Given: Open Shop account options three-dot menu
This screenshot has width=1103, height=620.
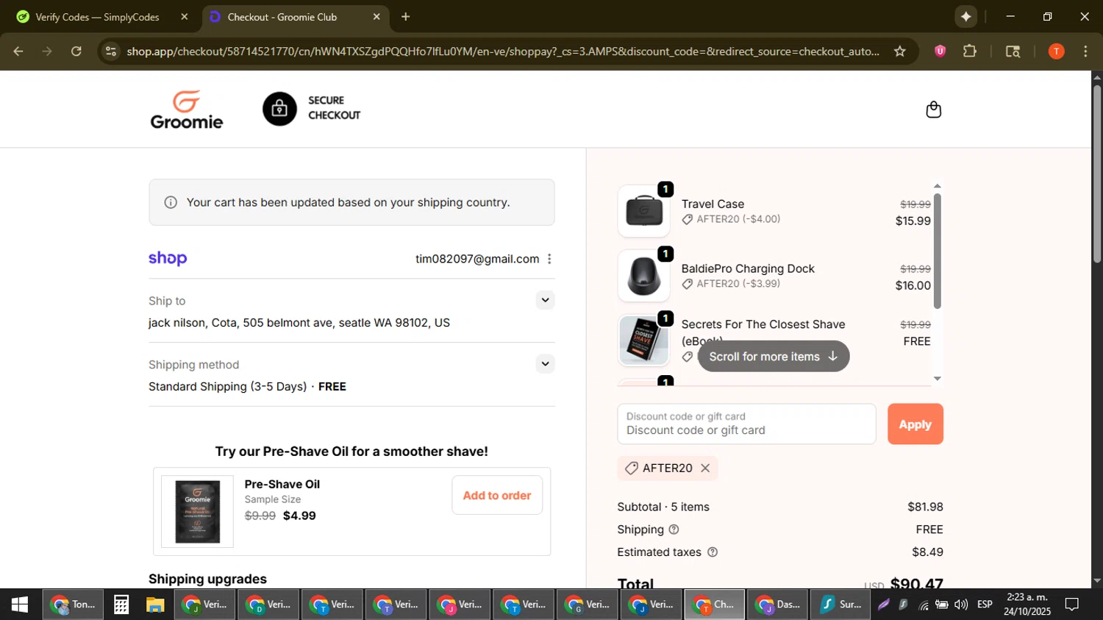Looking at the screenshot, I should click(549, 259).
